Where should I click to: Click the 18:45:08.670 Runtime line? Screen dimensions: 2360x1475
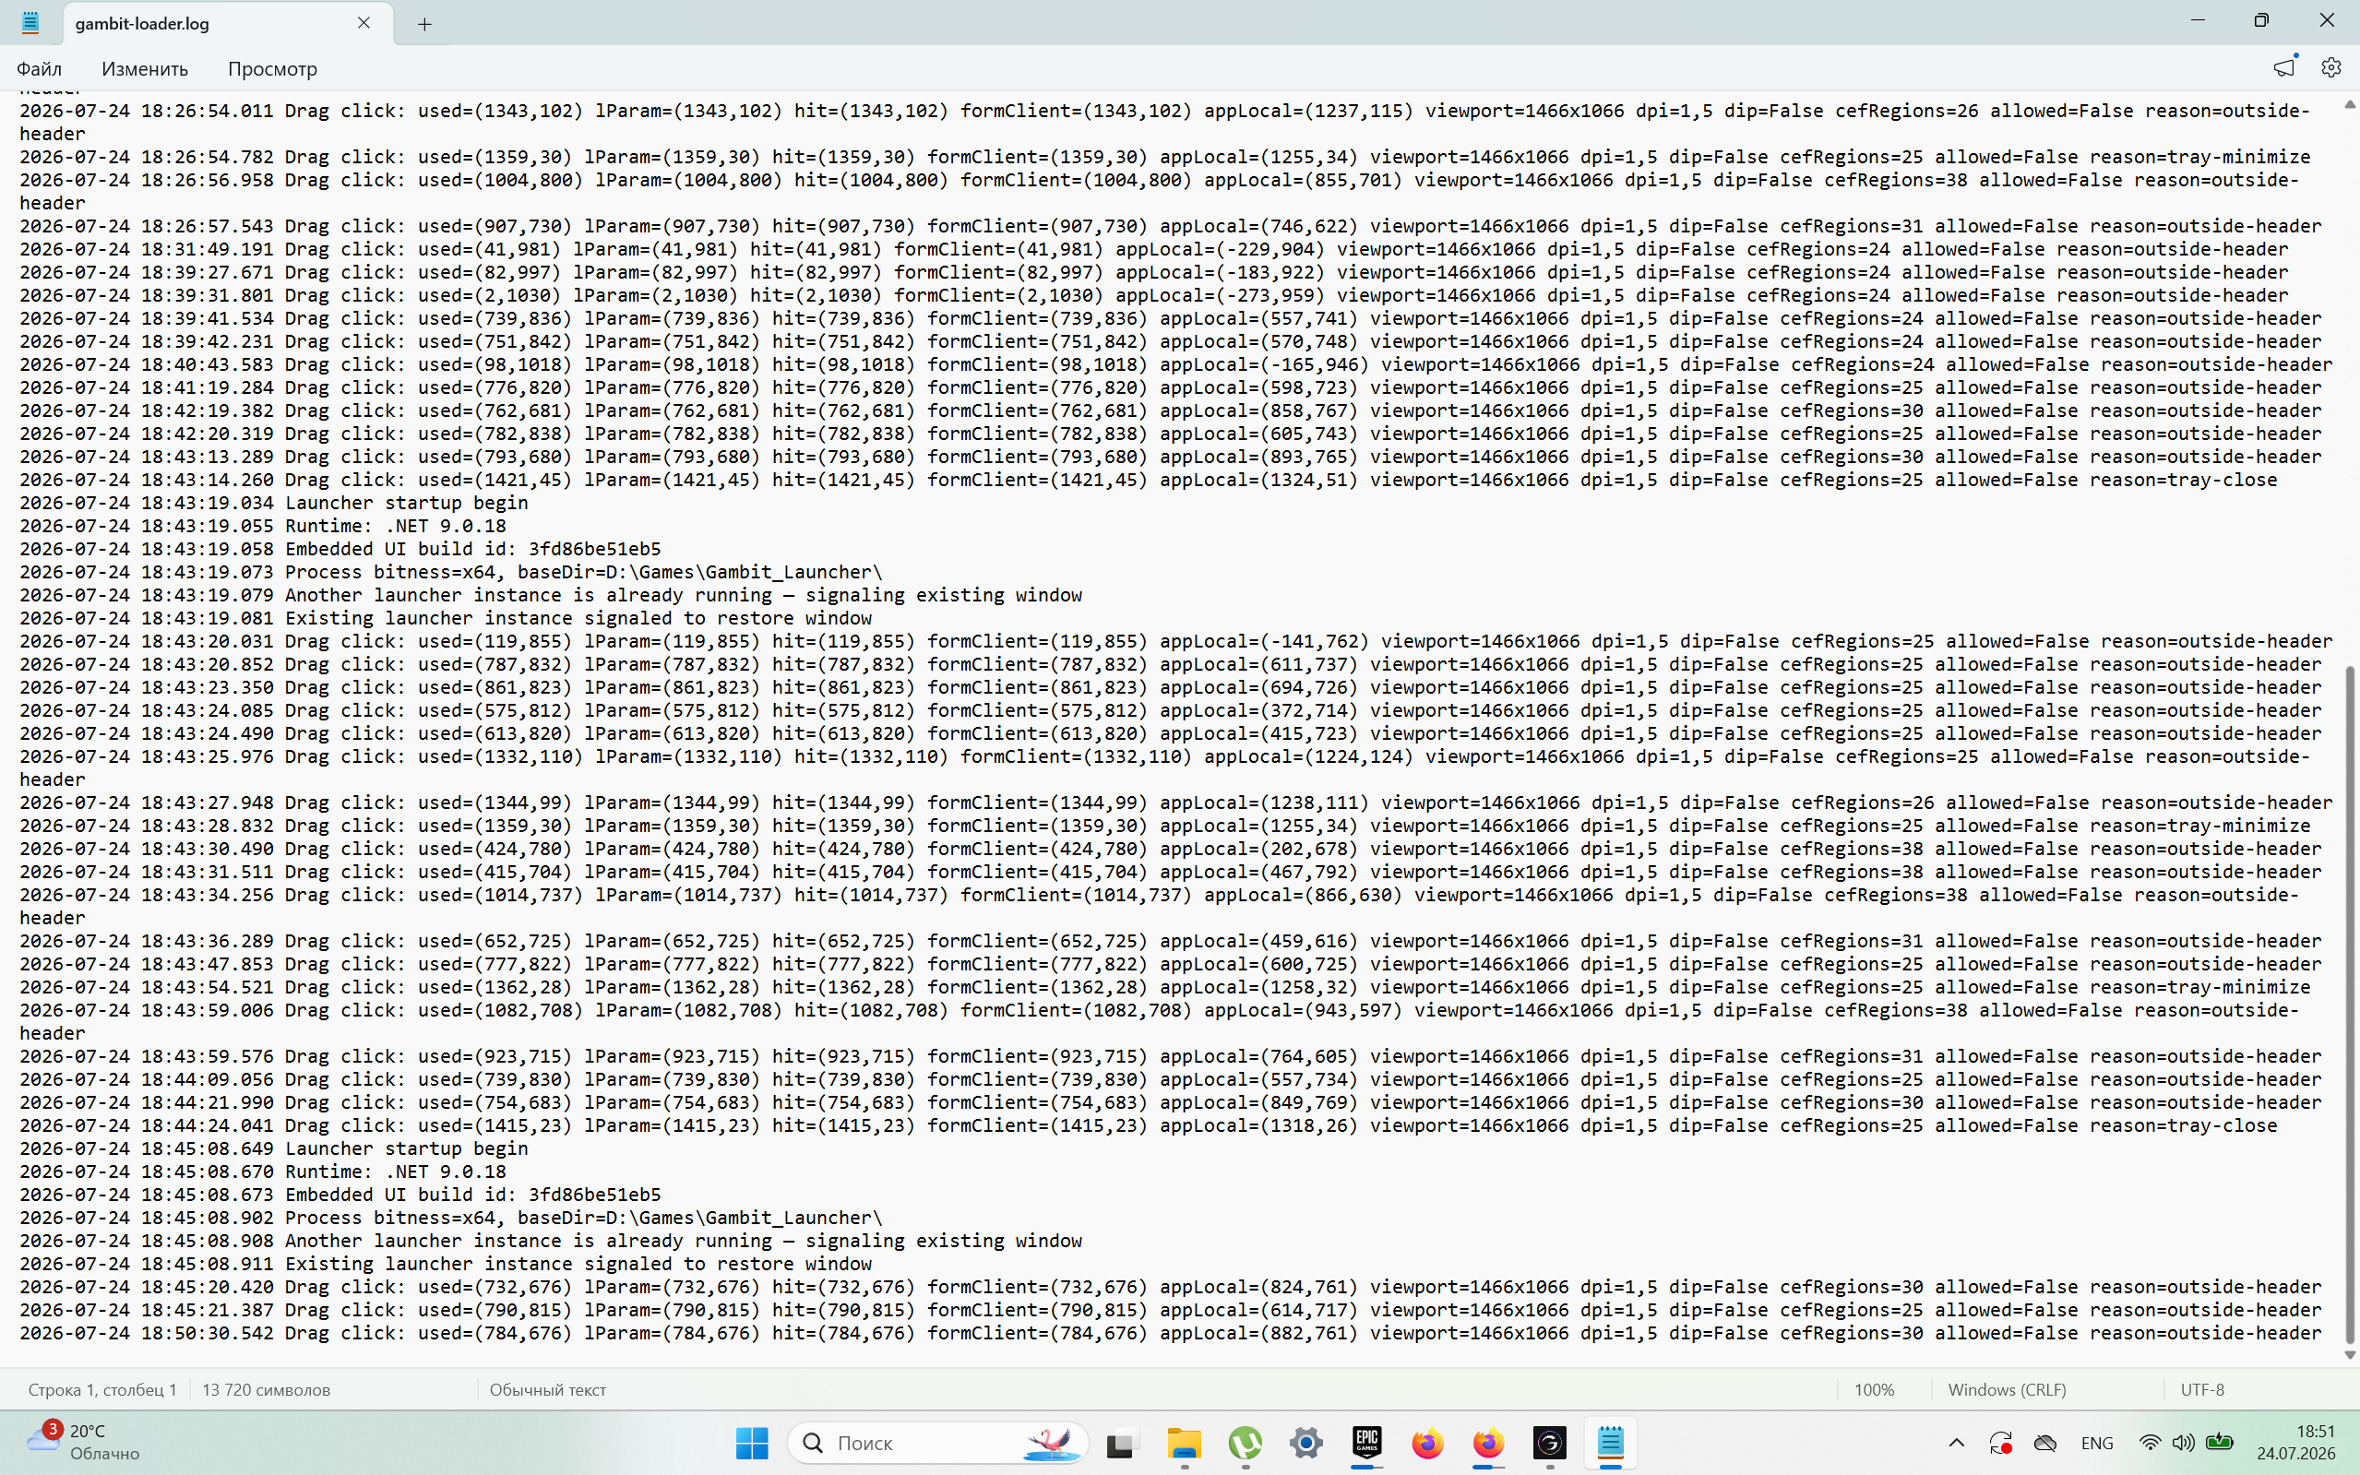coord(262,1172)
